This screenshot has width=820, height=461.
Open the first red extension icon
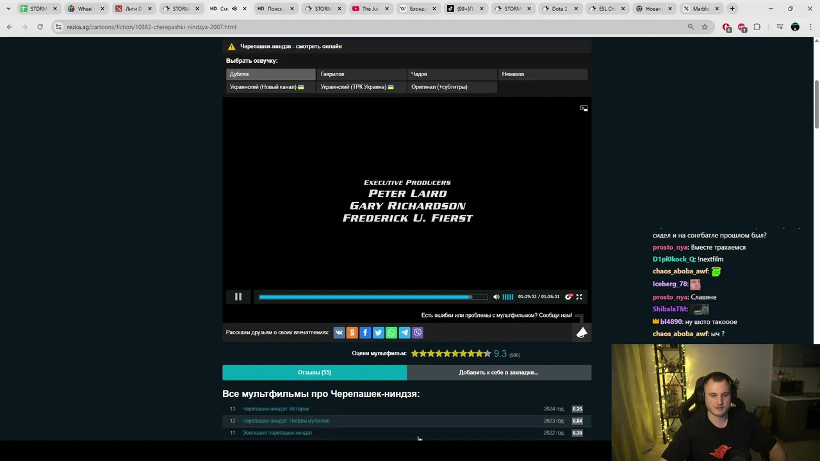(x=726, y=27)
